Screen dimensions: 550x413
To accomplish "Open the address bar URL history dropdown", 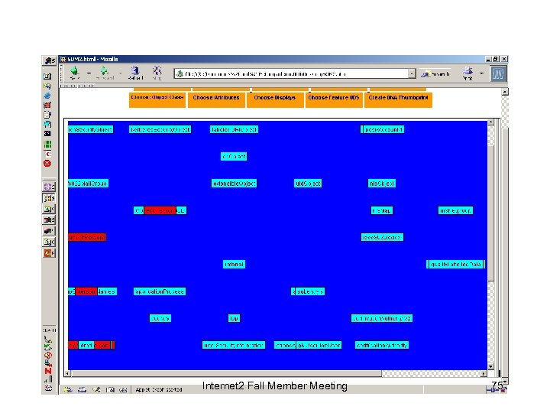I will pyautogui.click(x=412, y=73).
